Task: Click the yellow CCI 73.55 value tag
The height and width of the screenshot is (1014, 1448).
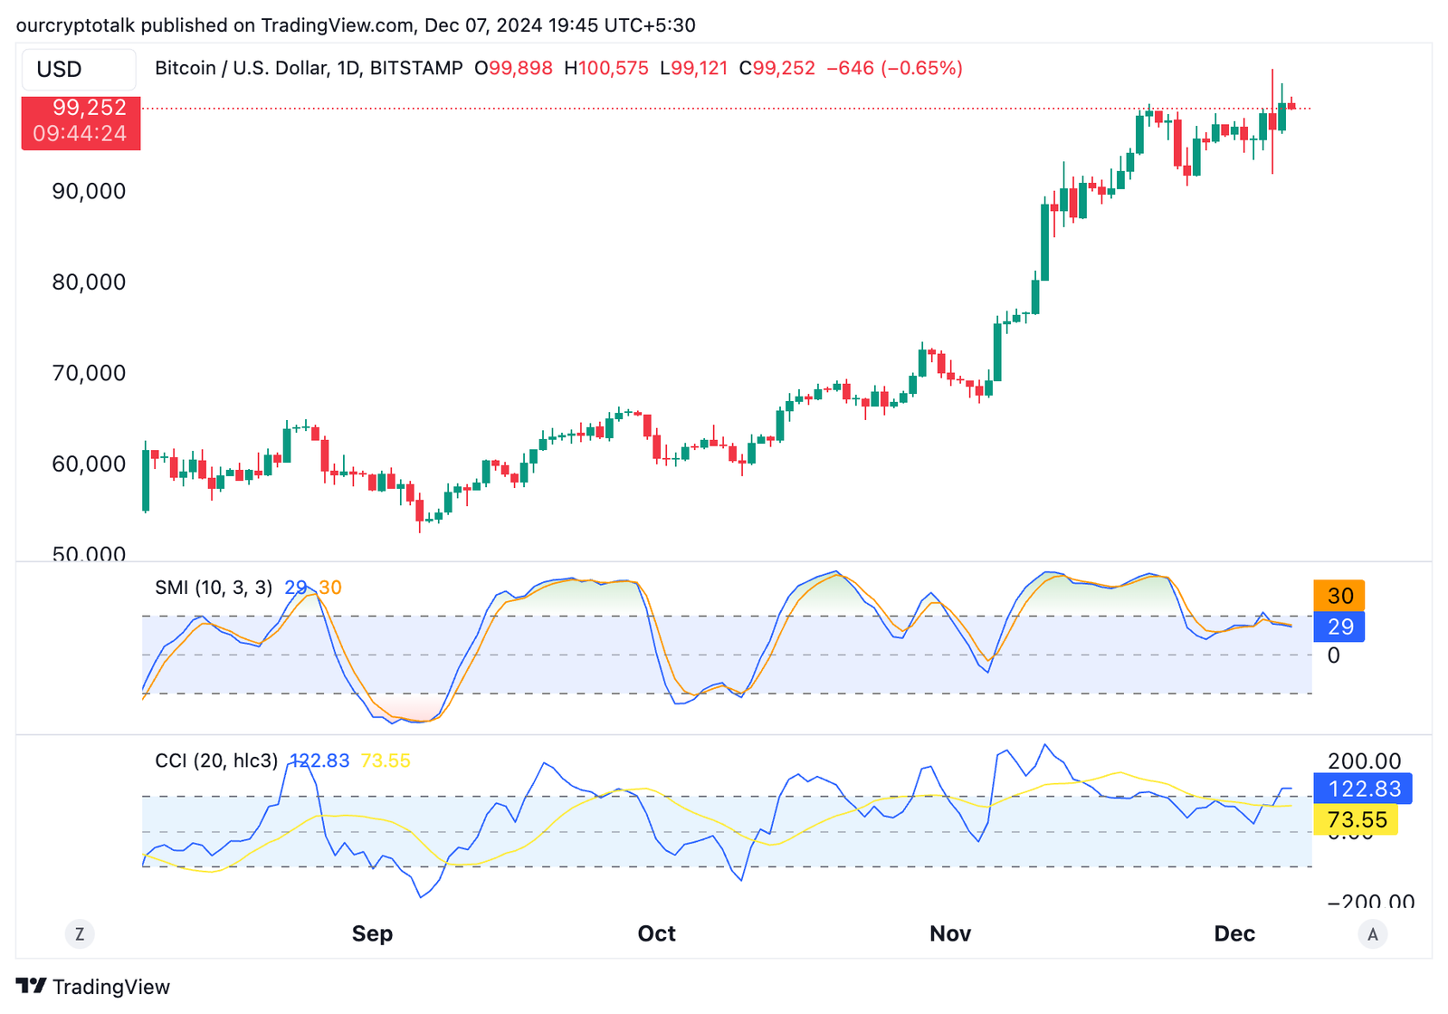Action: click(1356, 820)
